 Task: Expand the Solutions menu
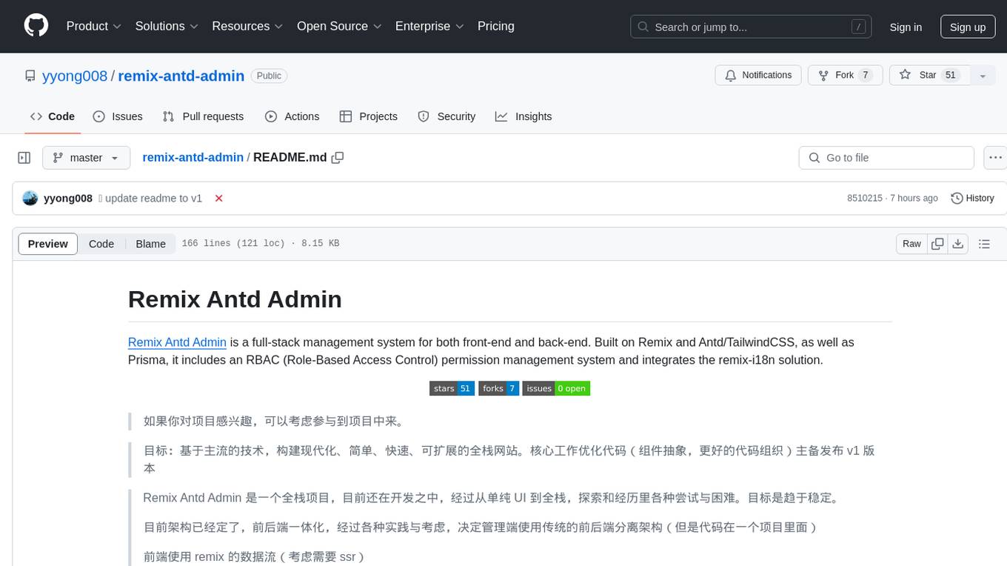(x=167, y=26)
